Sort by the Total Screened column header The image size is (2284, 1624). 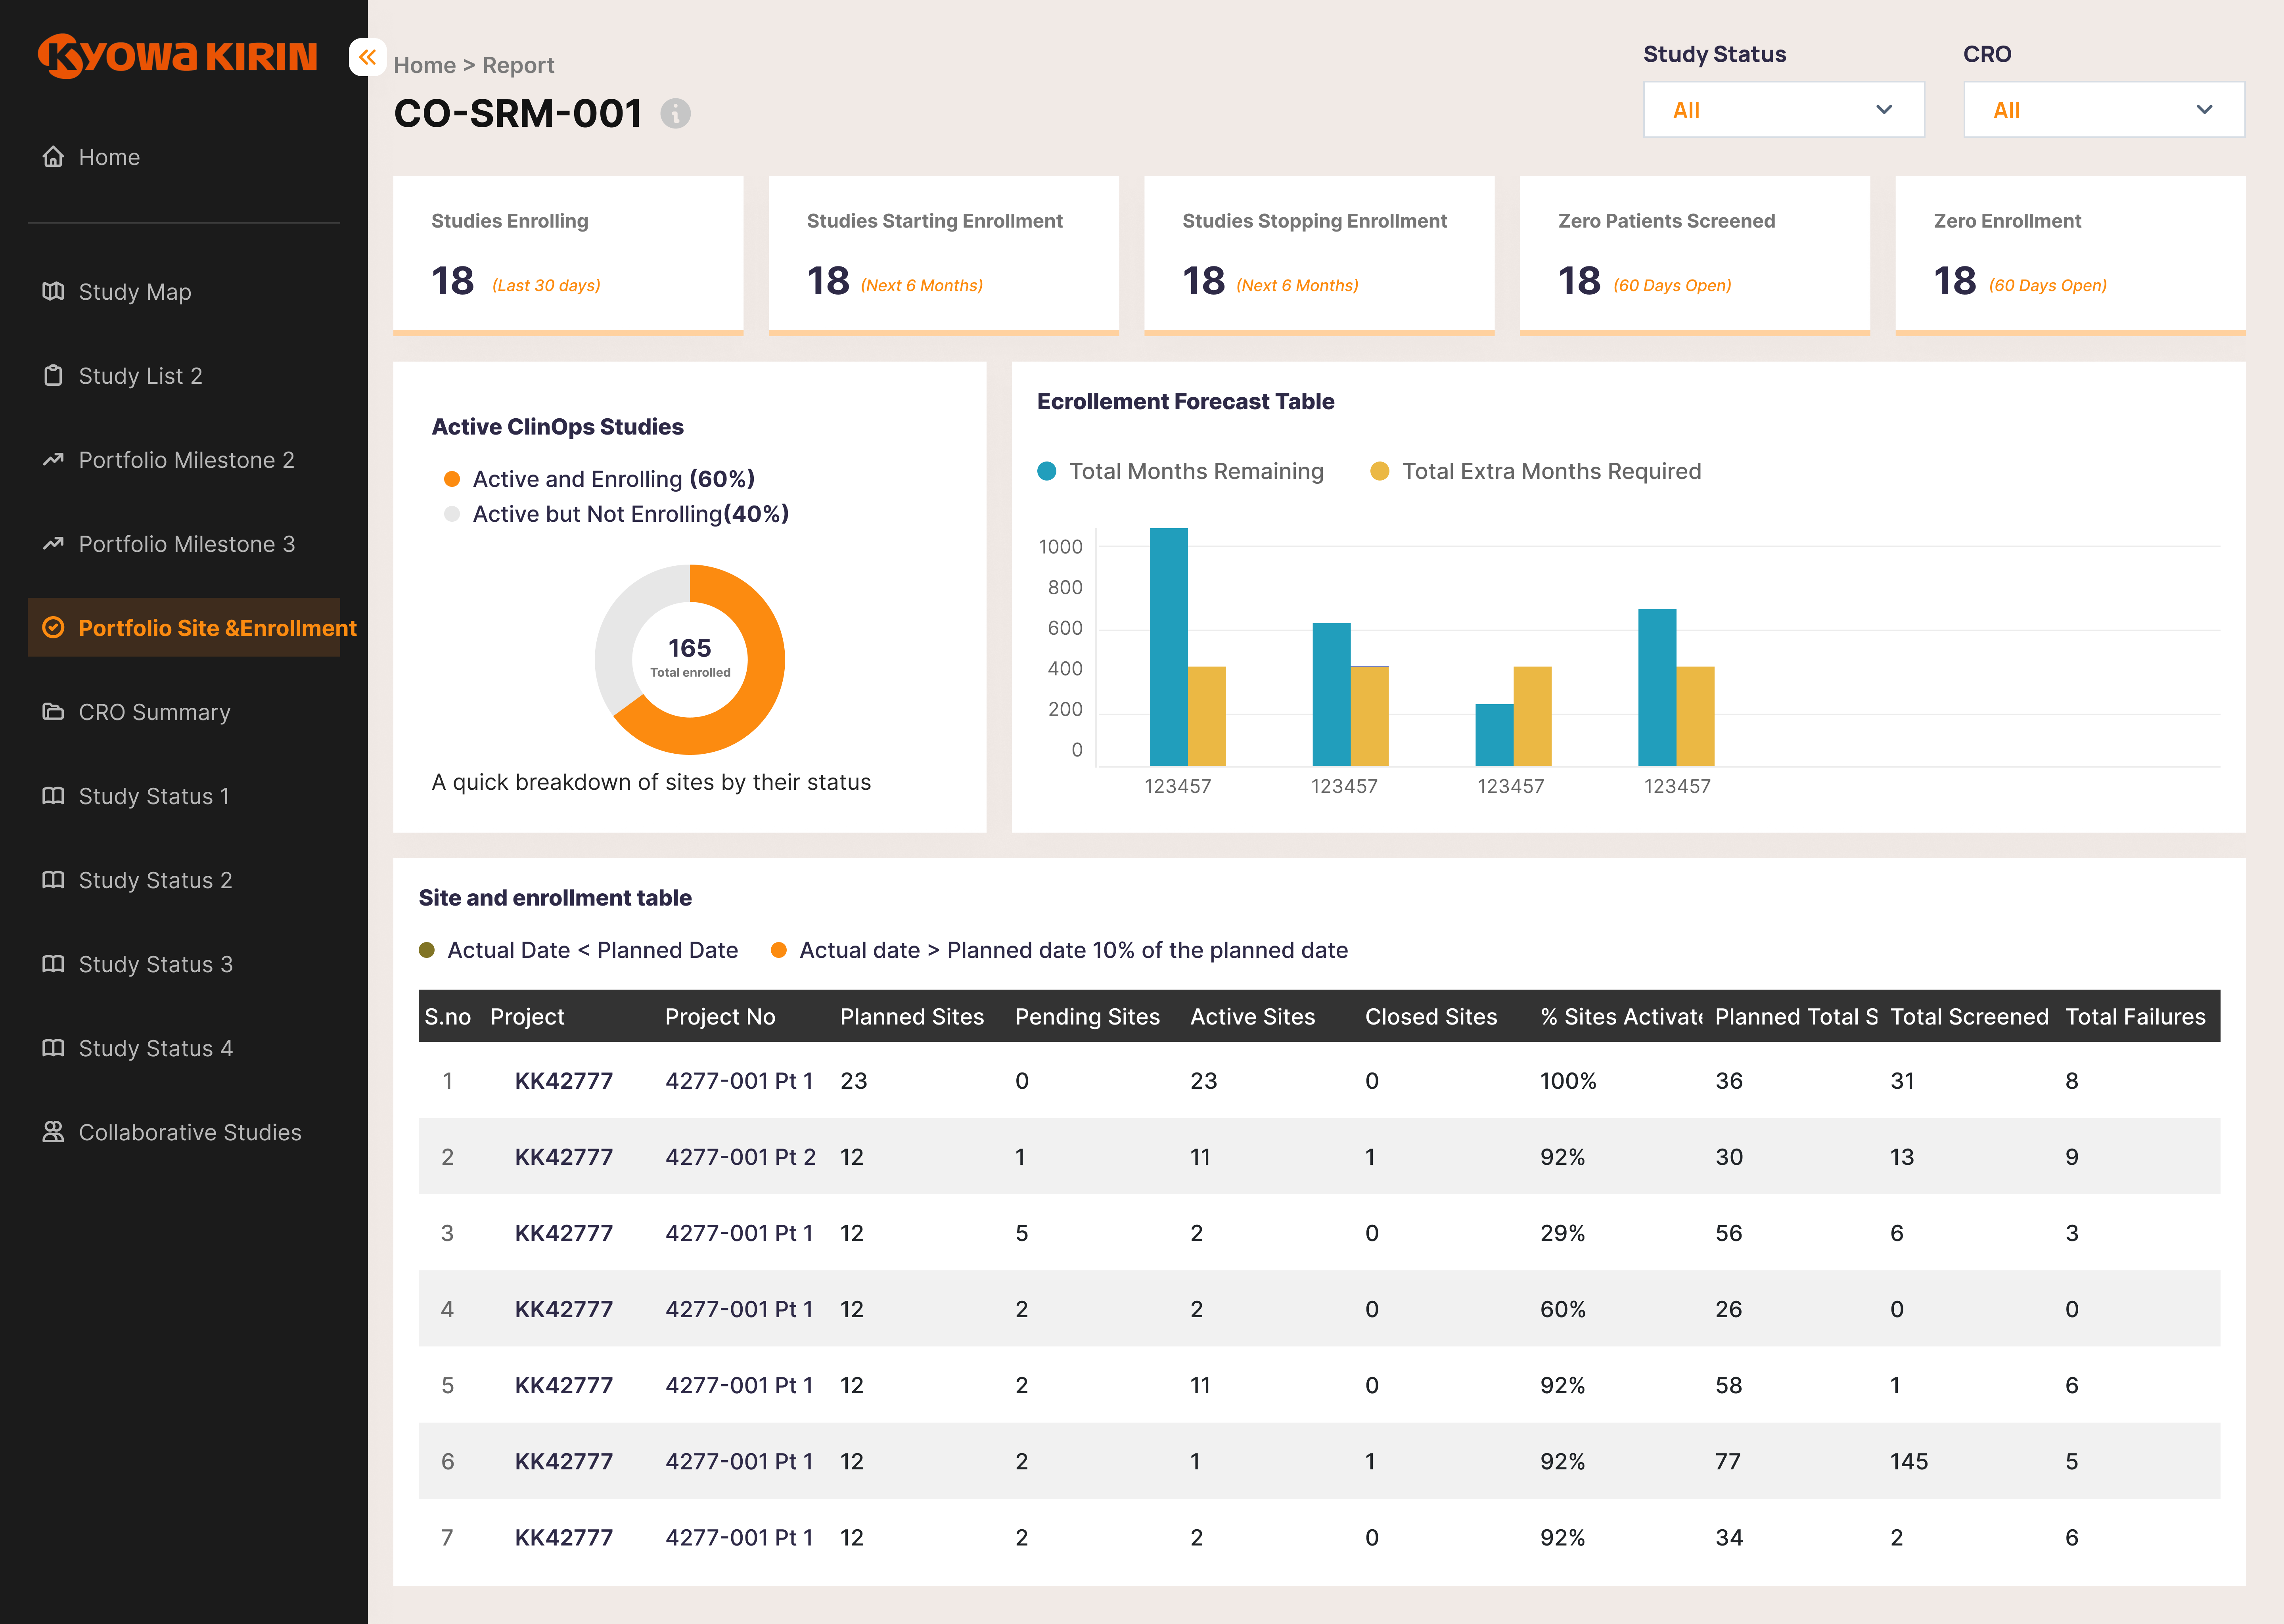click(x=1969, y=1017)
